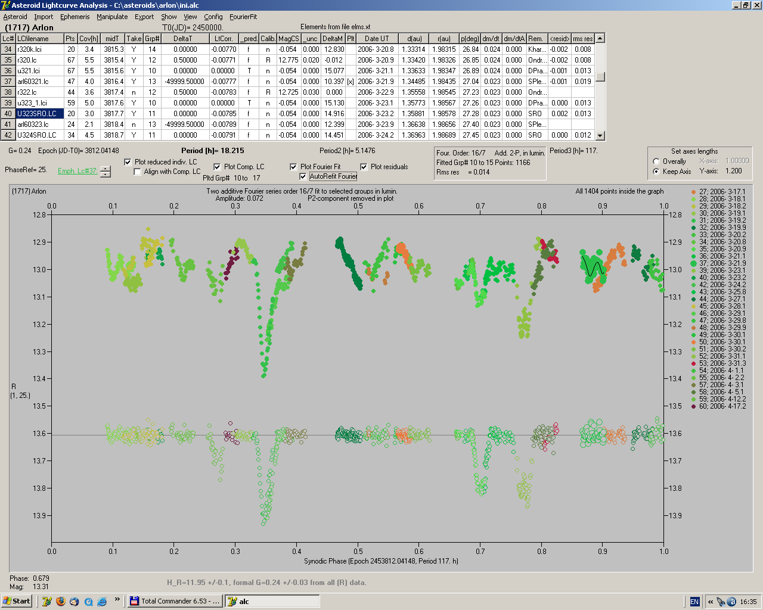Click legend entry 48; 2006-3-29.9

722,328
